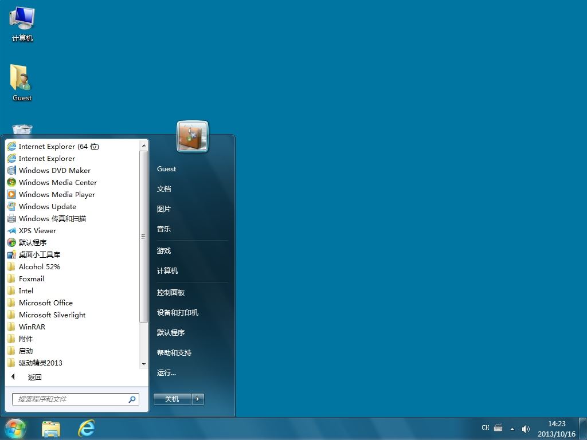The image size is (587, 440).
Task: Launch Windows 传真和扫描 icon
Action: [x=11, y=218]
